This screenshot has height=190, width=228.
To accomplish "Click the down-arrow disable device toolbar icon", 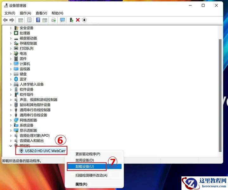I will (x=84, y=20).
